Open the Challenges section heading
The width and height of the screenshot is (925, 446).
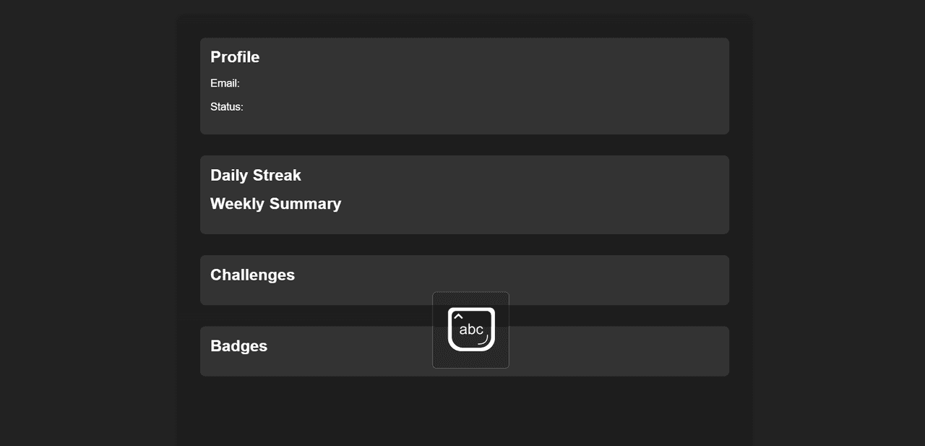[252, 275]
